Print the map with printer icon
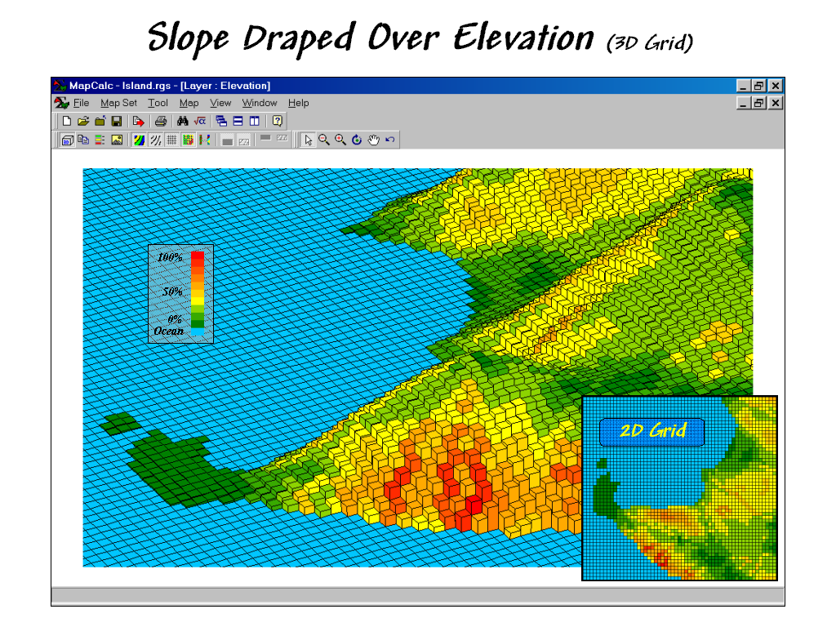 click(161, 121)
